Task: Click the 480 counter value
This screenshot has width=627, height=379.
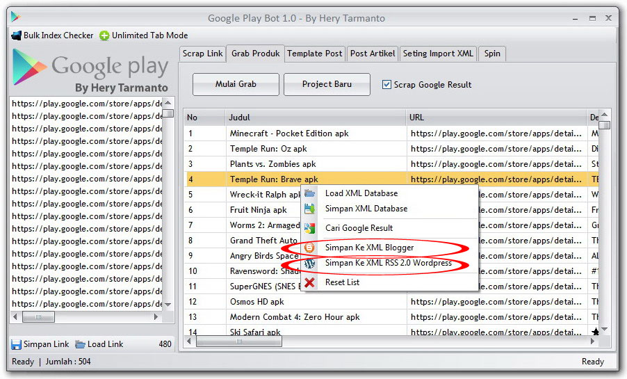Action: [165, 344]
